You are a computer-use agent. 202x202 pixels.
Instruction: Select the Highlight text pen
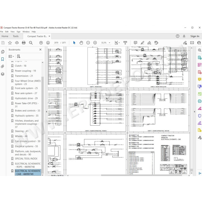pyautogui.click(x=142, y=43)
